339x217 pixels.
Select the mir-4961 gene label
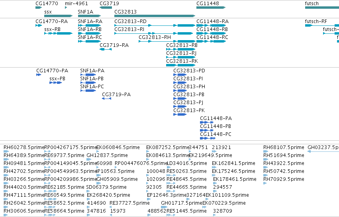(x=76, y=4)
